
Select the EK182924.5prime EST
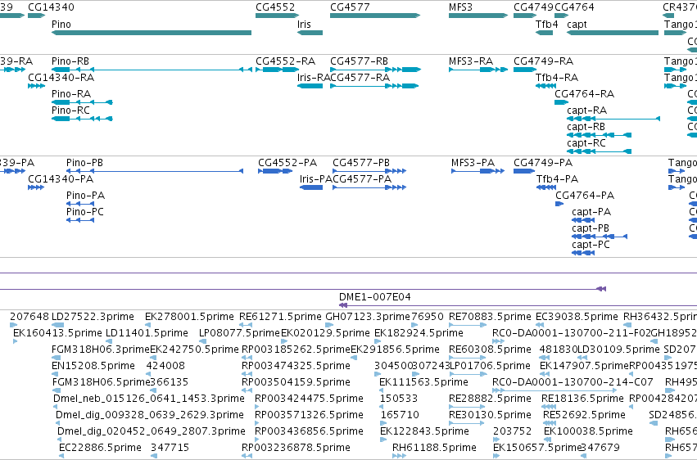pyautogui.click(x=378, y=342)
